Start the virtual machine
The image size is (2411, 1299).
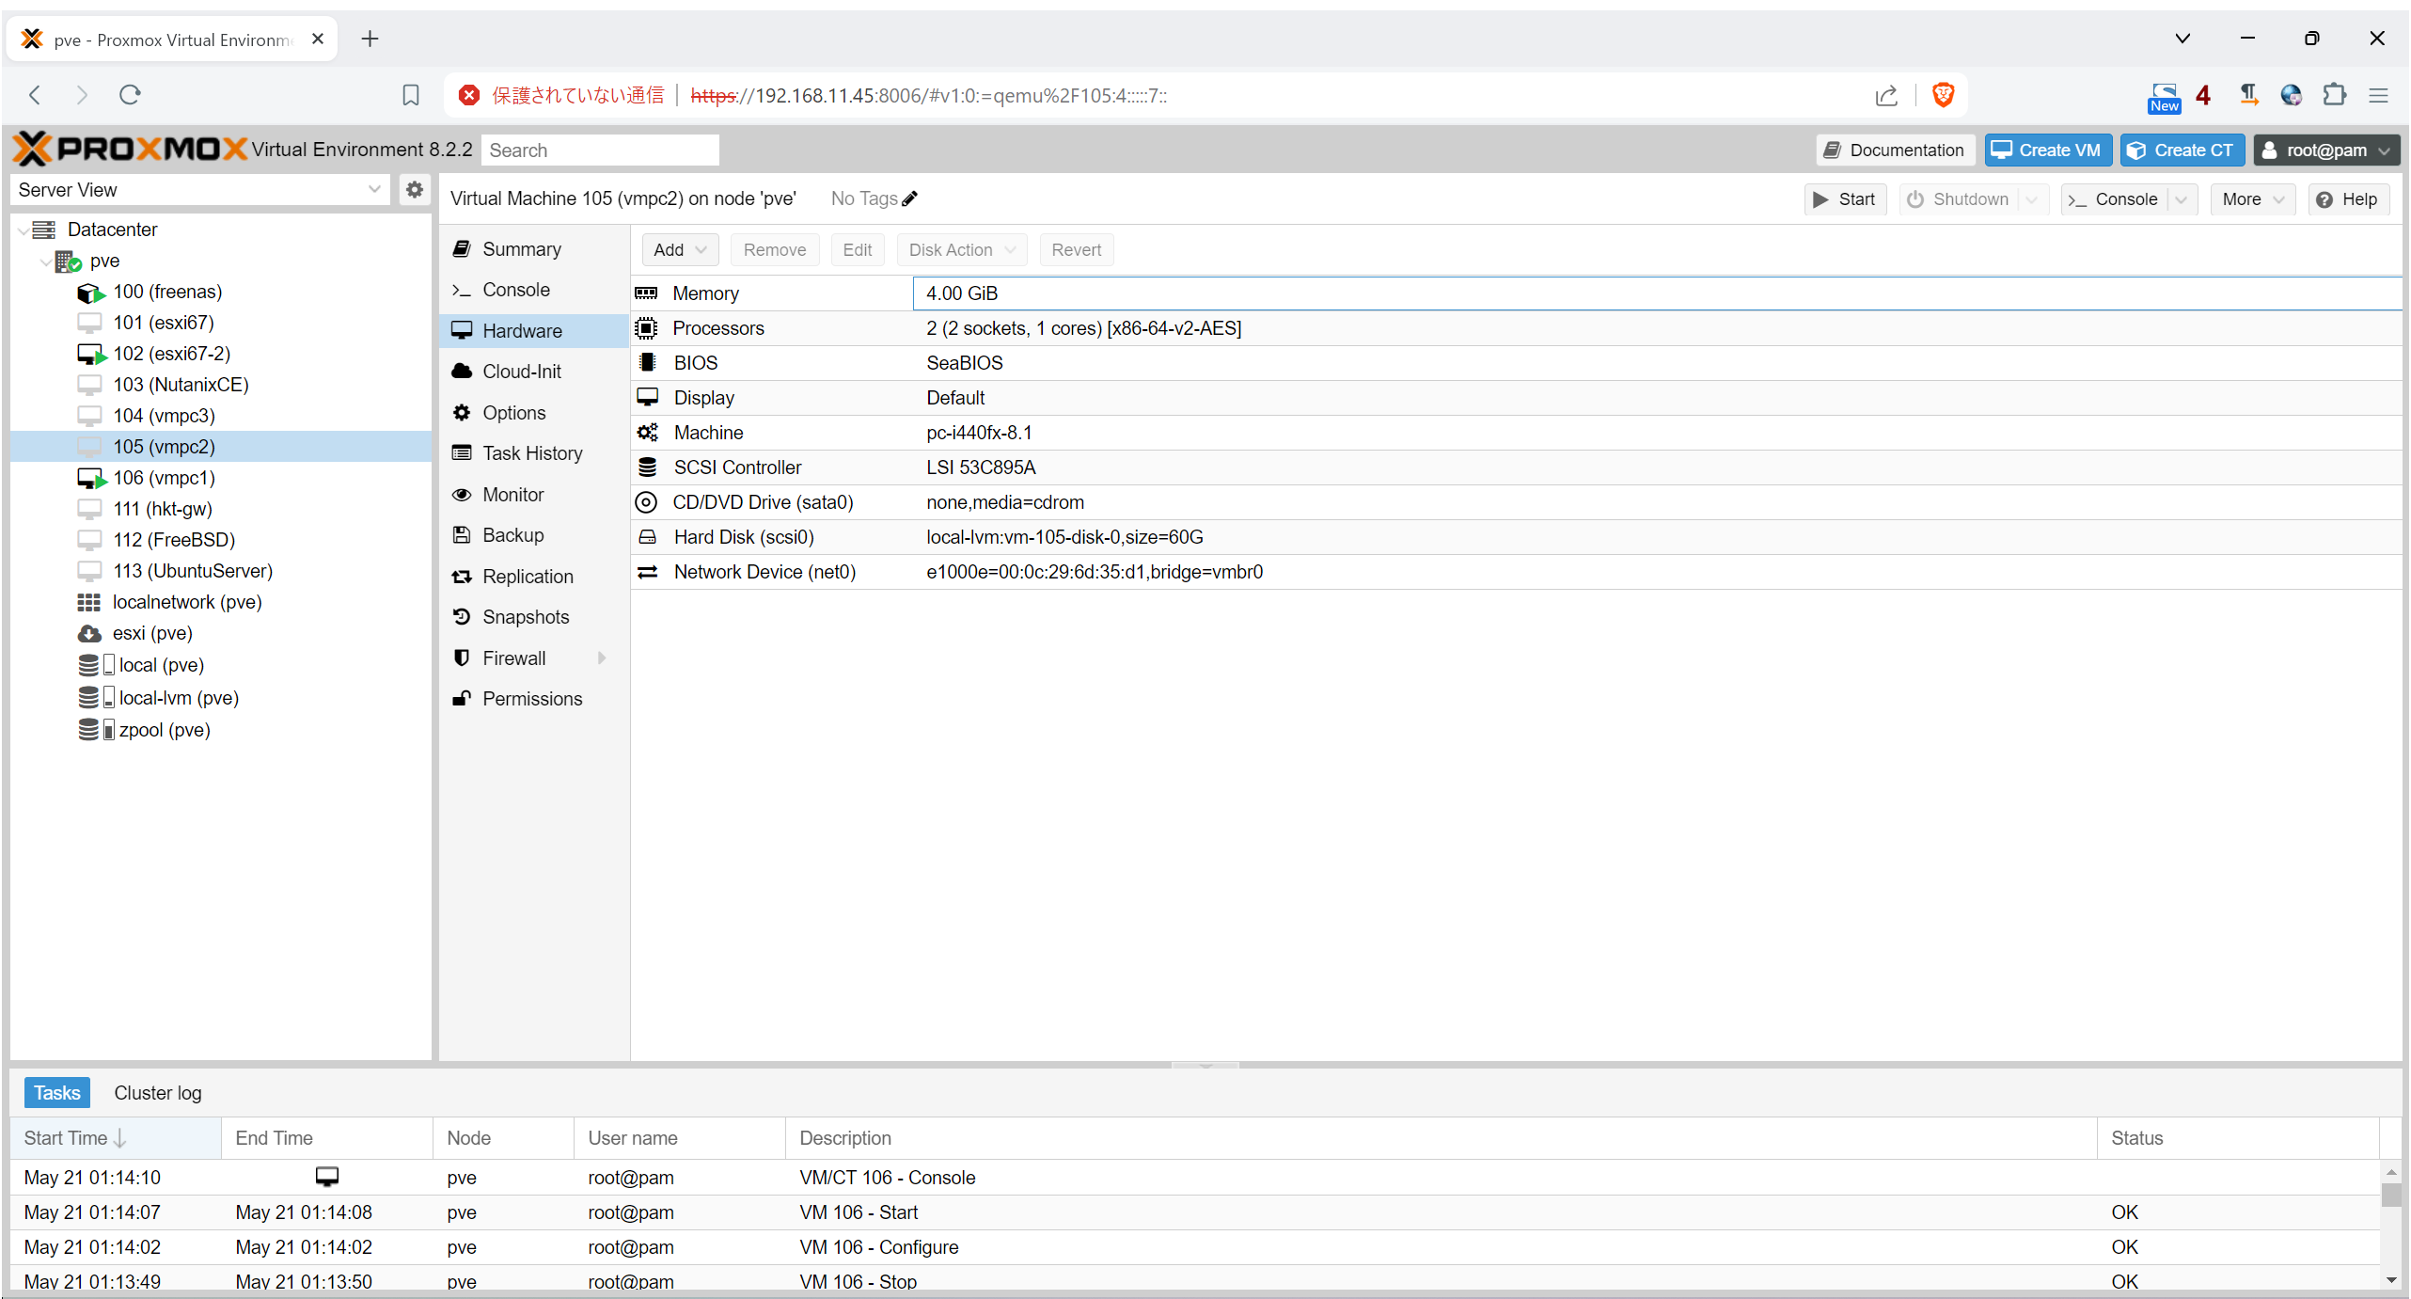[1844, 199]
